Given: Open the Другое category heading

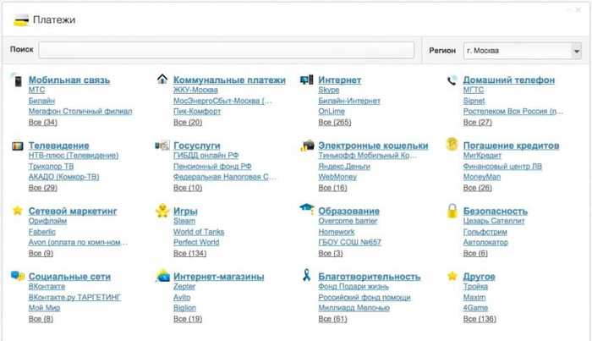Looking at the screenshot, I should [x=479, y=277].
